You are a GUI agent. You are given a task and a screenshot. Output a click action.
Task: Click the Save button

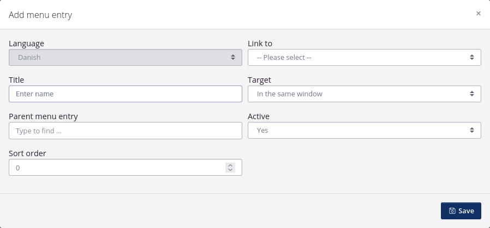[461, 211]
